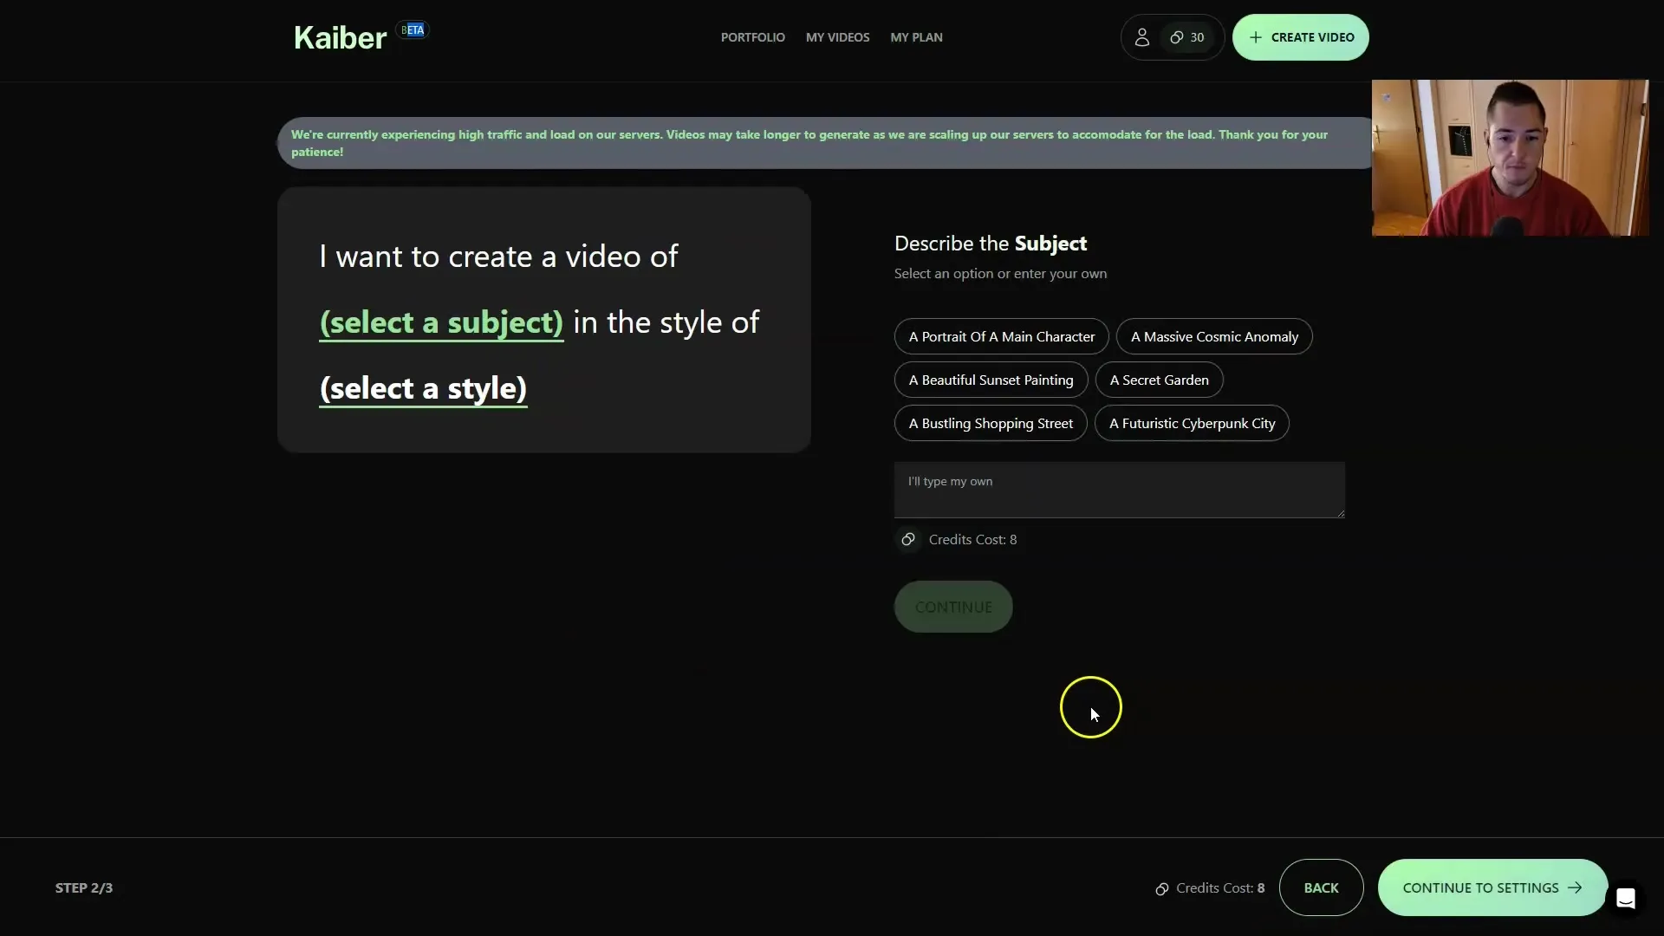The height and width of the screenshot is (936, 1664).
Task: Start a new video with Create Video
Action: tap(1300, 37)
